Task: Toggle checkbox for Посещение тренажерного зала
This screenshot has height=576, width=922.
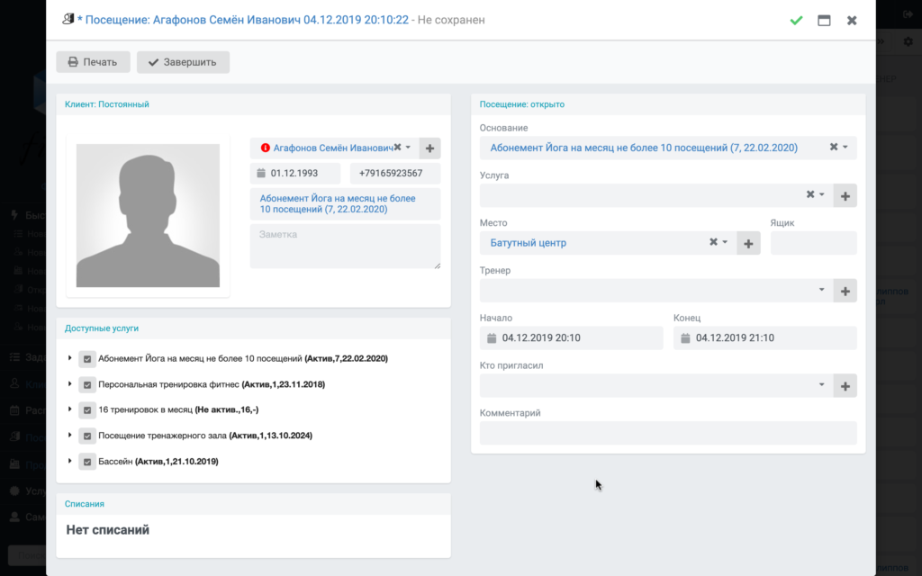Action: pyautogui.click(x=87, y=436)
